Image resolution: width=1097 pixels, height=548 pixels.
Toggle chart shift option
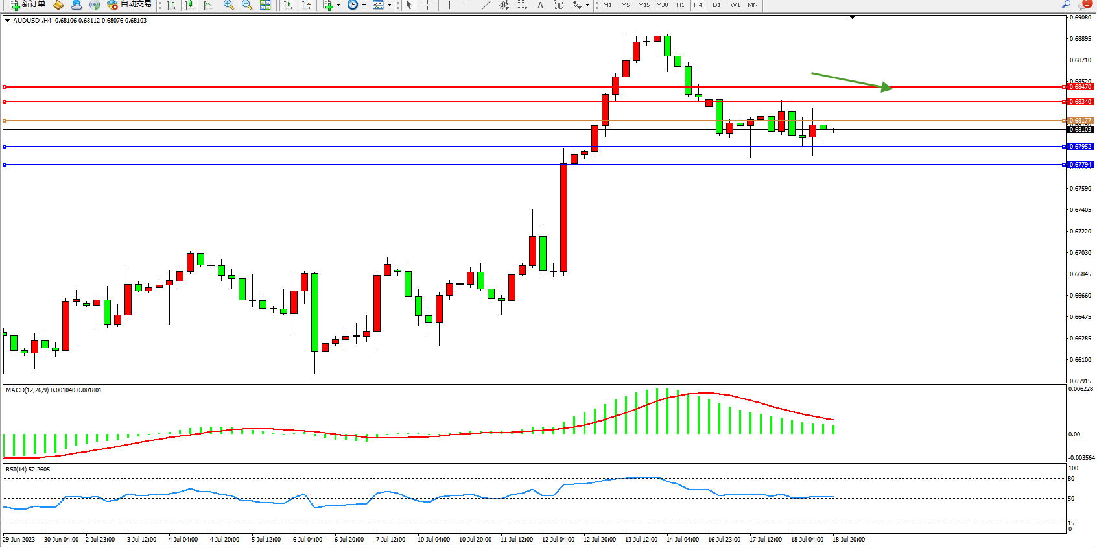pyautogui.click(x=307, y=5)
